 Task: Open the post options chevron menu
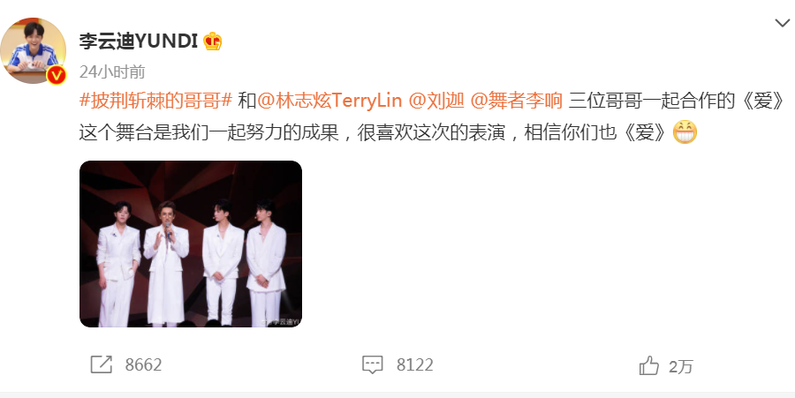tap(782, 23)
